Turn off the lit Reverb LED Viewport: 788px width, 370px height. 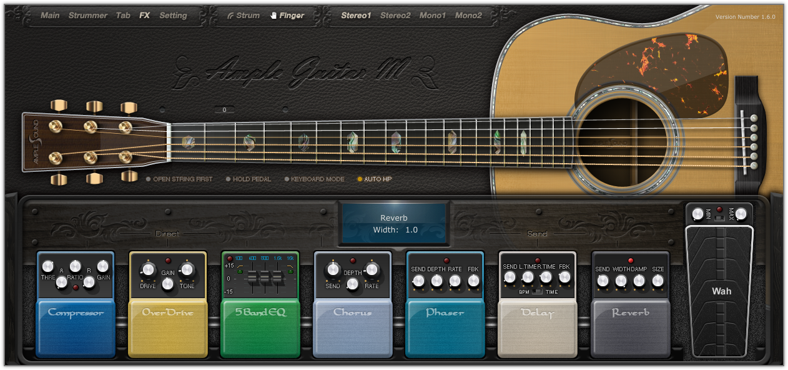(631, 261)
